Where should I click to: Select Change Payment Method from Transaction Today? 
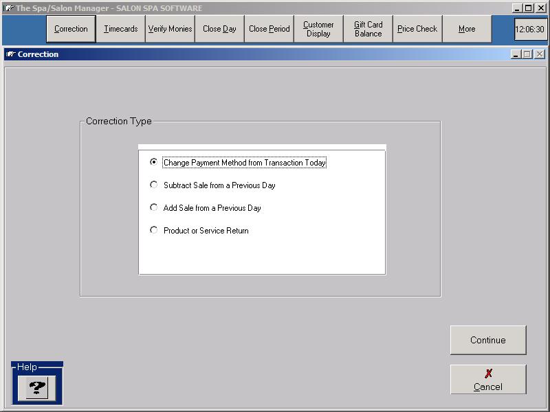pos(154,163)
